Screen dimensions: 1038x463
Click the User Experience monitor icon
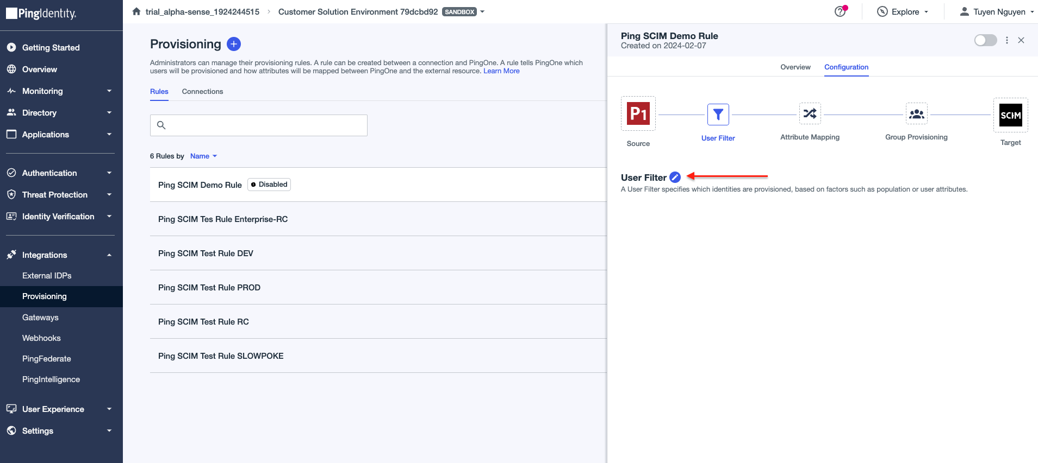[11, 409]
